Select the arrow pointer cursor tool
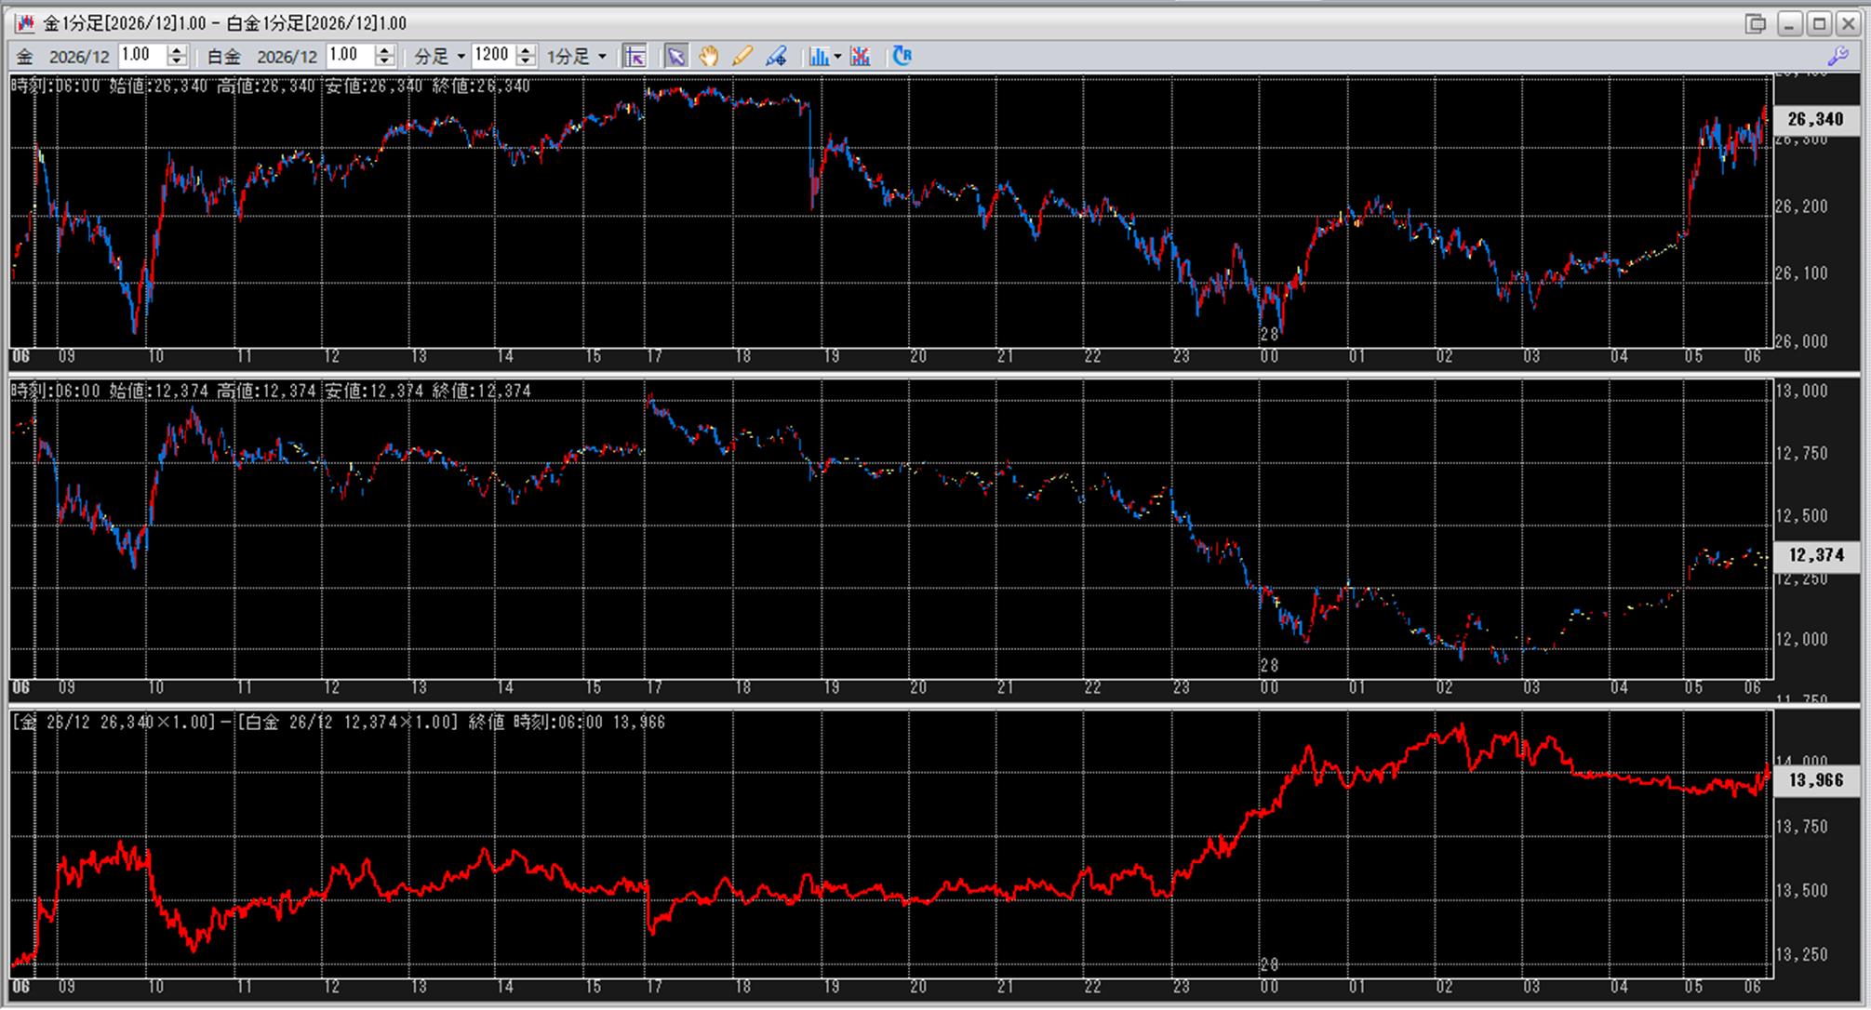1871x1010 pixels. tap(675, 57)
